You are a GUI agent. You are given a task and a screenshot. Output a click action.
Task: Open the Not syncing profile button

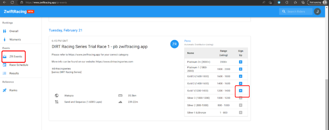tap(317, 3)
